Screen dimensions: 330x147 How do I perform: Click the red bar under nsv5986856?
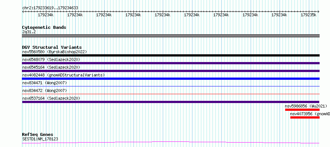pos(302,110)
